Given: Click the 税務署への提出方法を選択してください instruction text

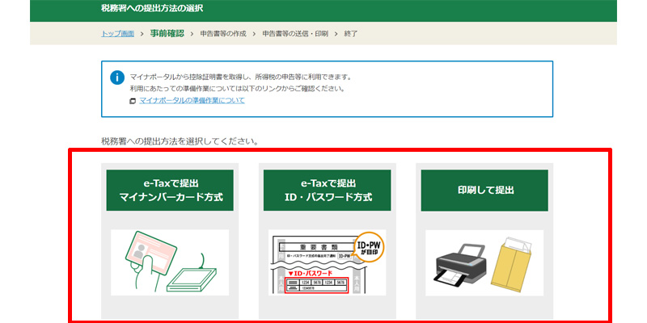Looking at the screenshot, I should (180, 141).
